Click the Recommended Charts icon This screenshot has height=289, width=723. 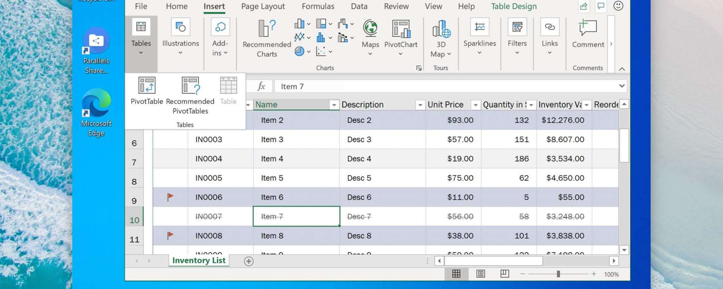267,29
